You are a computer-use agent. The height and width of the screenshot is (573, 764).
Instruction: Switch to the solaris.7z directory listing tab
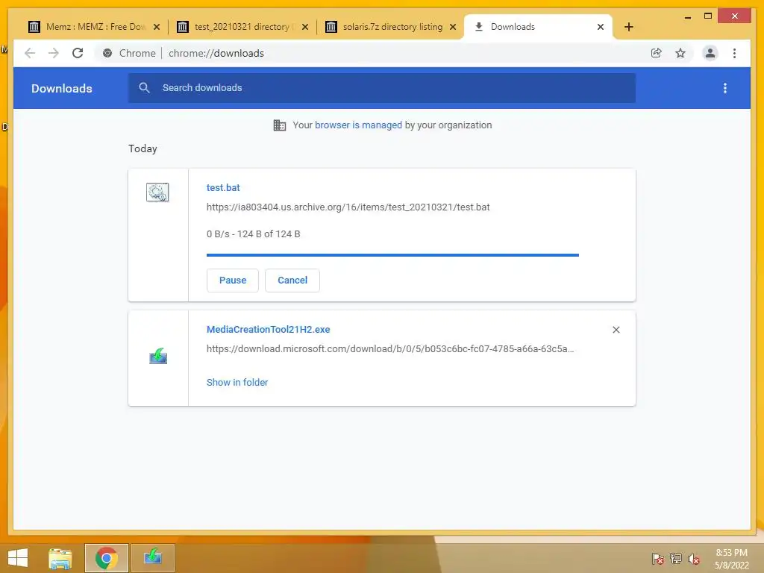click(392, 27)
